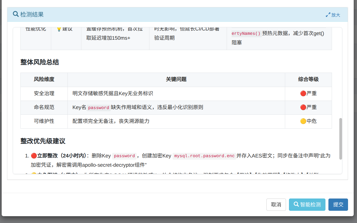Expand the results panel with 放大

tap(333, 15)
